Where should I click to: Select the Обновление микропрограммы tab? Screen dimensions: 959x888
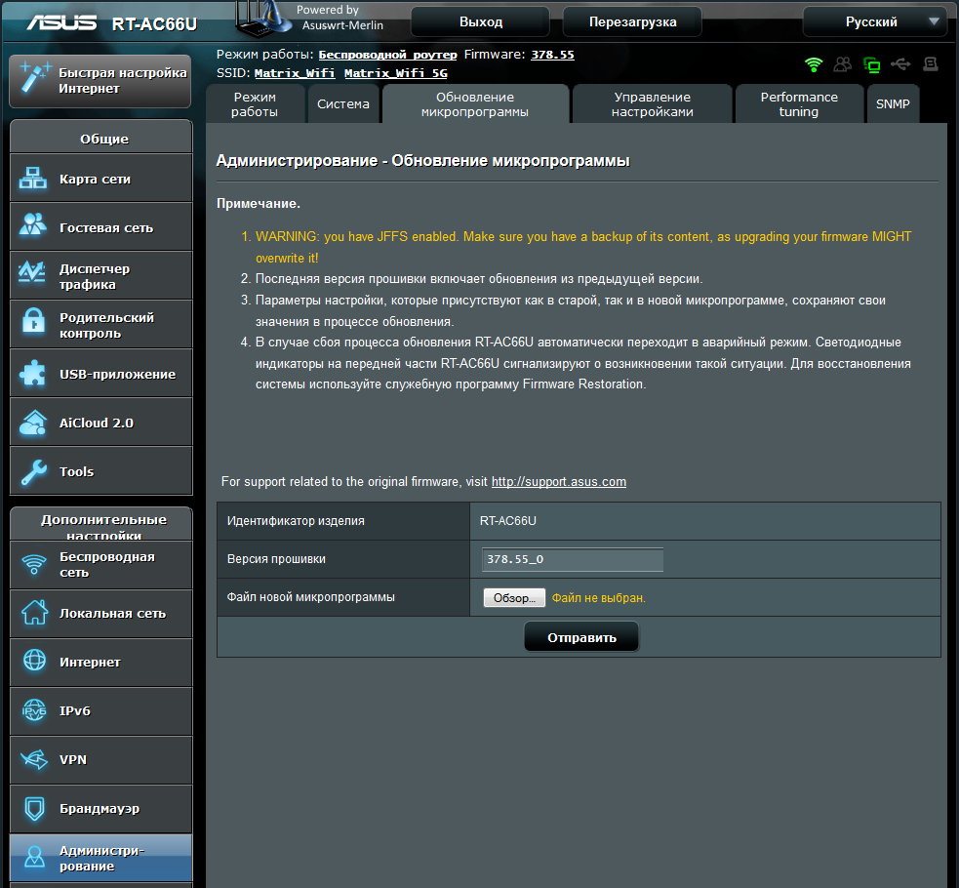coord(475,104)
